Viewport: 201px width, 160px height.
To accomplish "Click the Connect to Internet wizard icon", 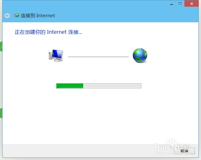I will [17, 15].
